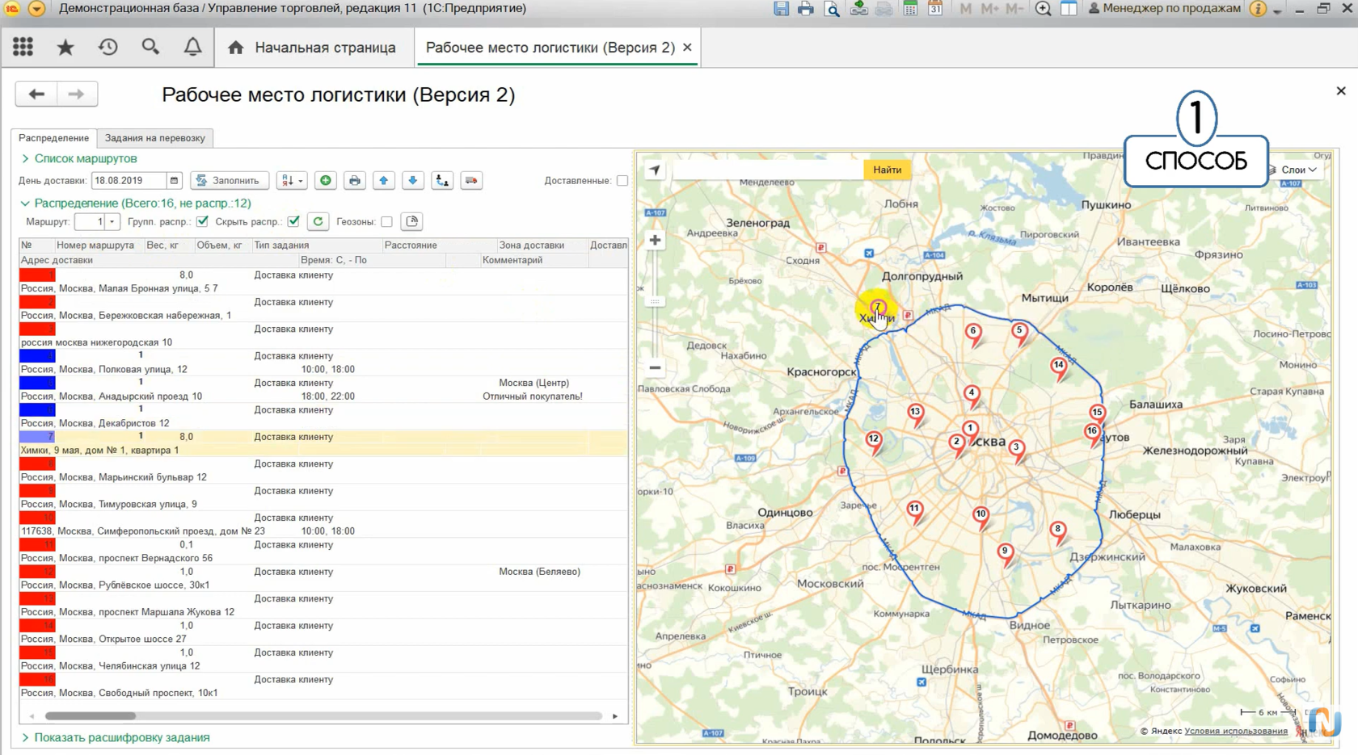1358x755 pixels.
Task: Click the green plus add button
Action: pos(326,181)
